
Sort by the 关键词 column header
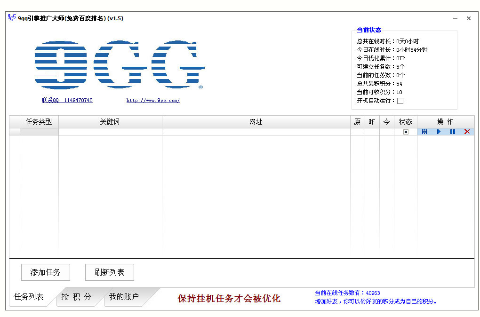pyautogui.click(x=110, y=122)
